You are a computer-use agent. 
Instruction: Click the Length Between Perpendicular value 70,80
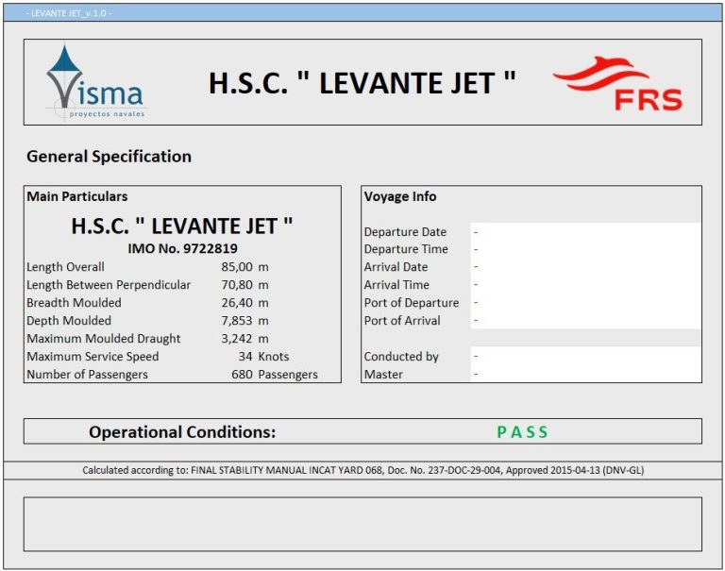point(237,285)
